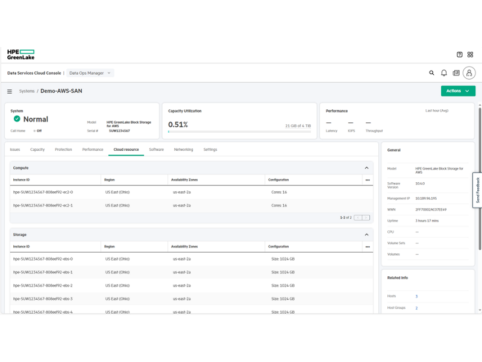
Task: Select compute row hpe-SUW1234567-808eef92-ec2-0
Action: coord(192,192)
